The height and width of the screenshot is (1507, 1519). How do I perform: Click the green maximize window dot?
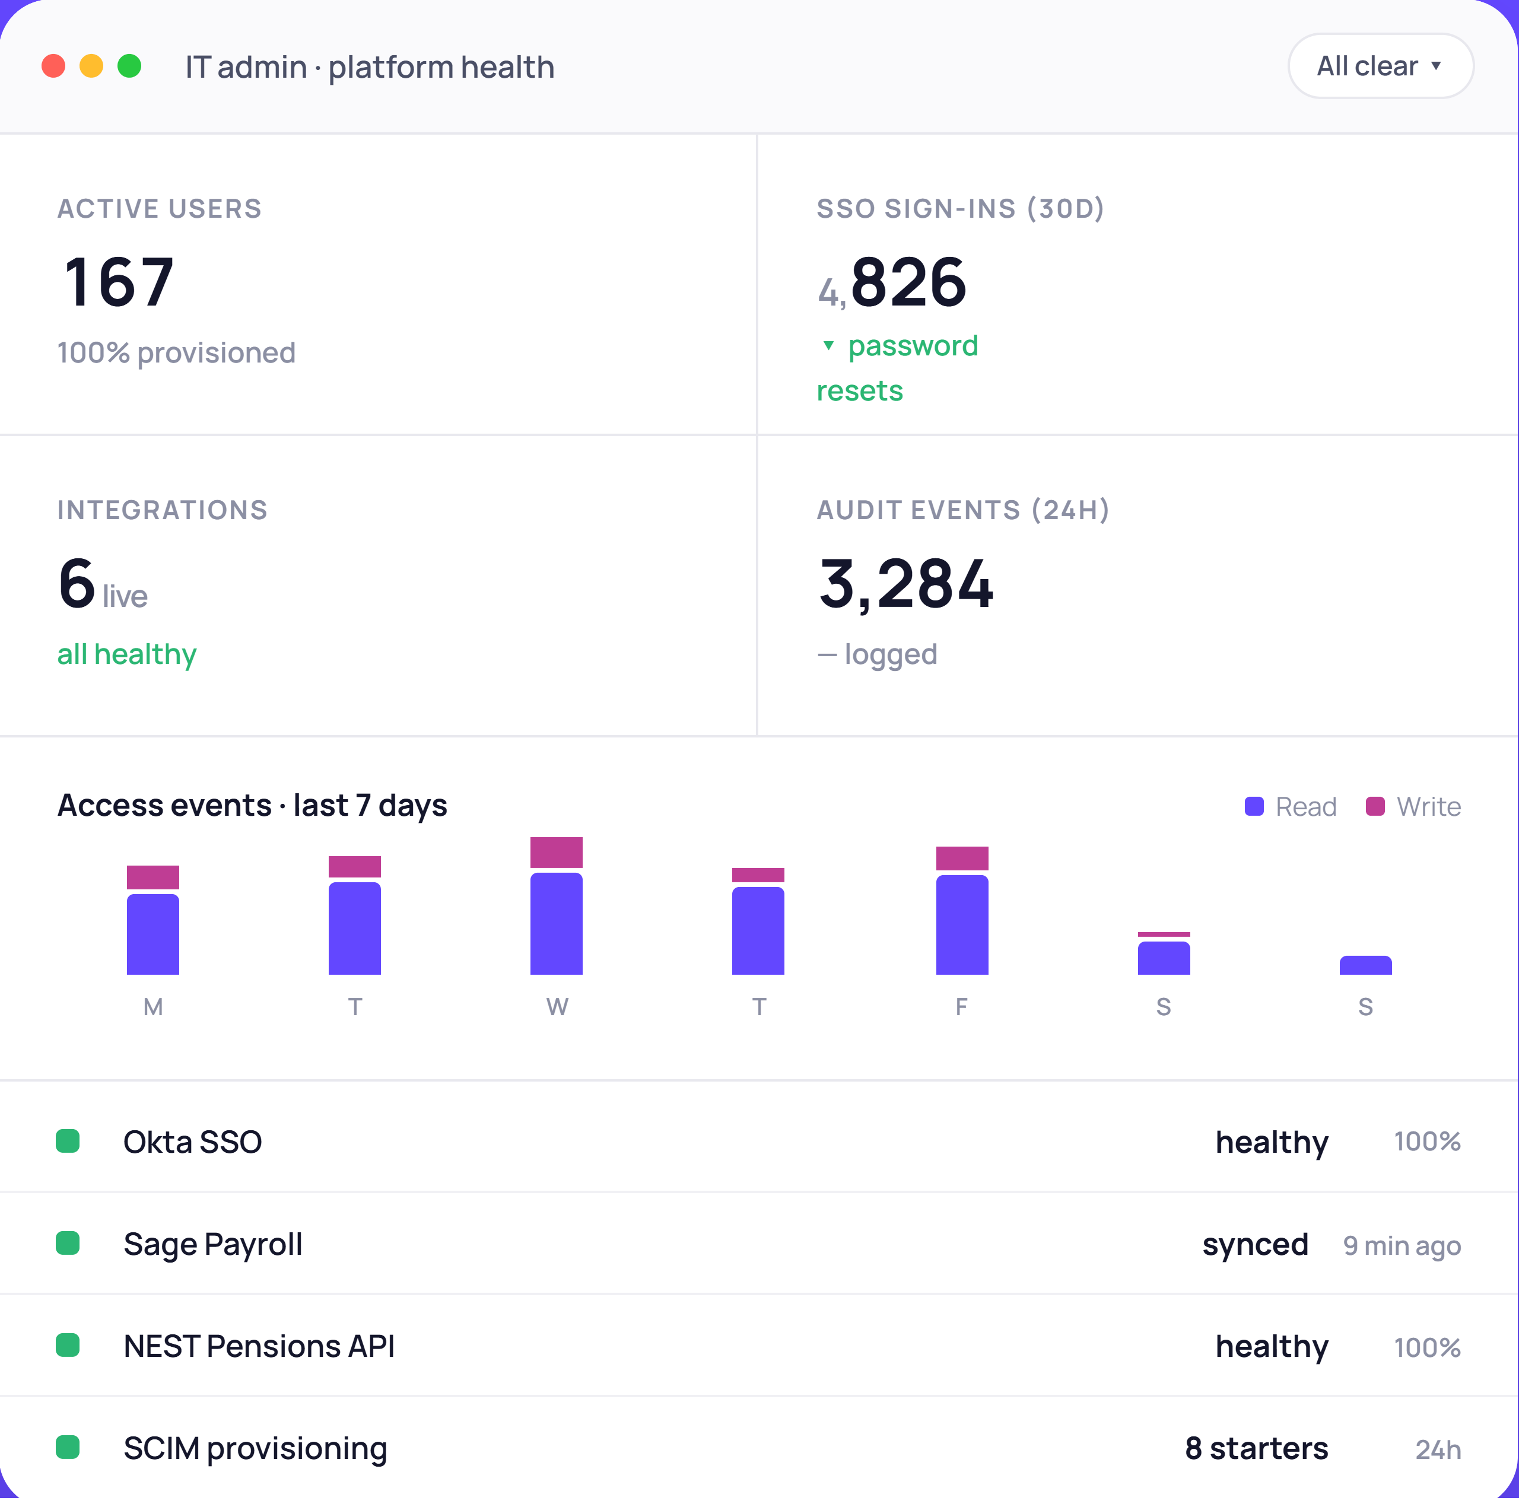(x=129, y=66)
